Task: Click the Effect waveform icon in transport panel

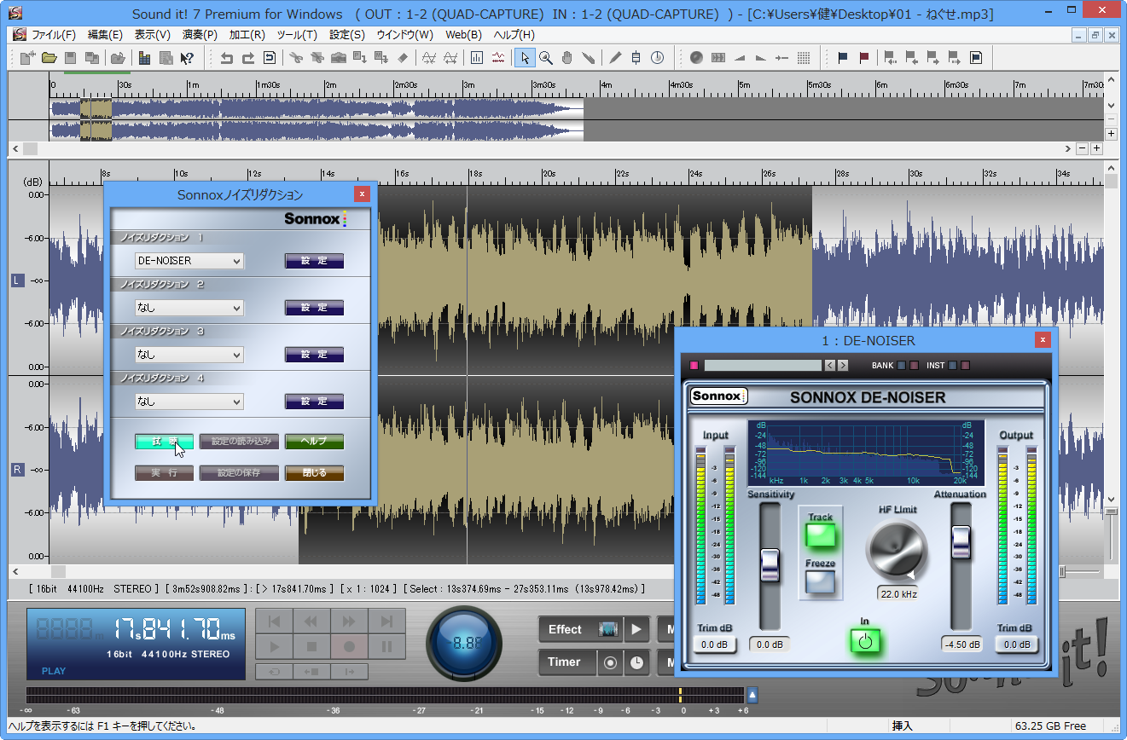Action: [x=608, y=629]
